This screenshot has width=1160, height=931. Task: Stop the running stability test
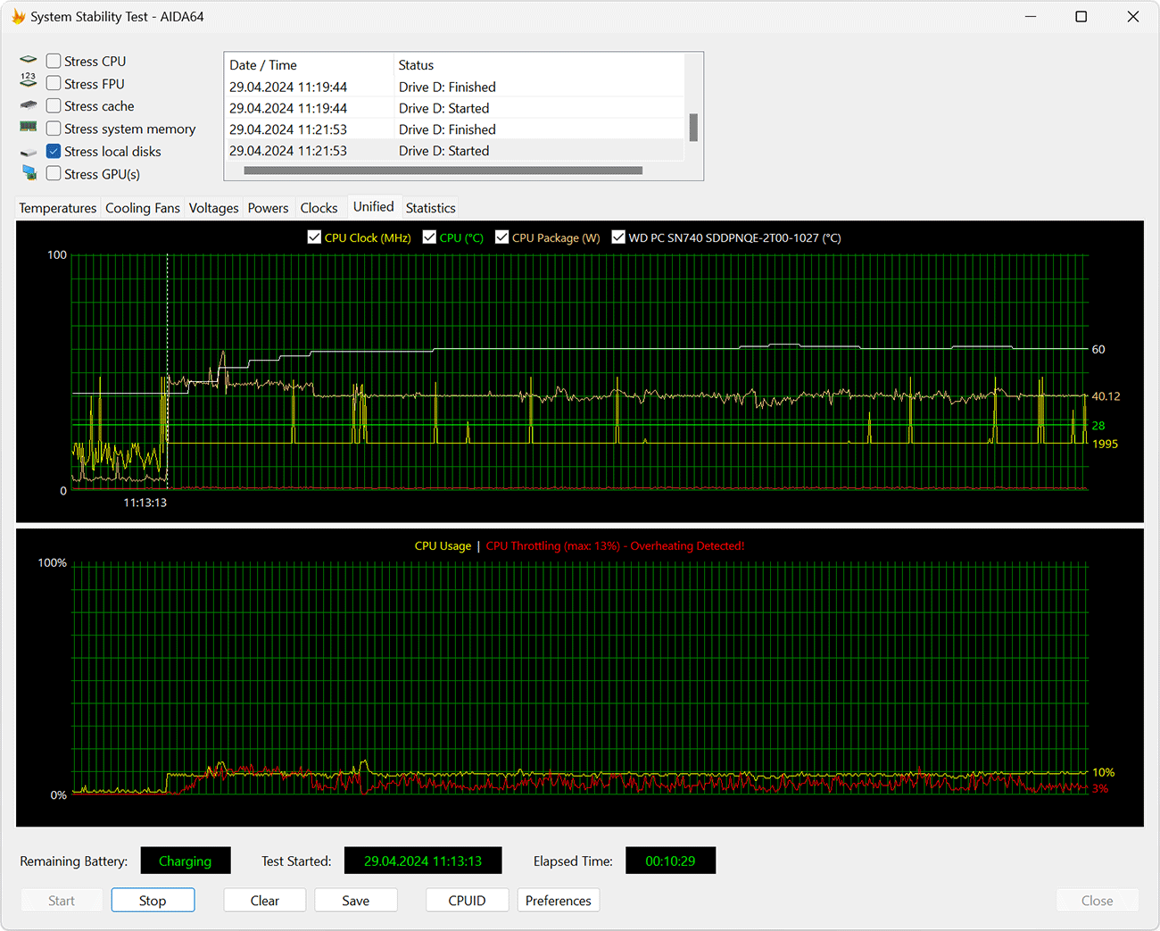(153, 901)
